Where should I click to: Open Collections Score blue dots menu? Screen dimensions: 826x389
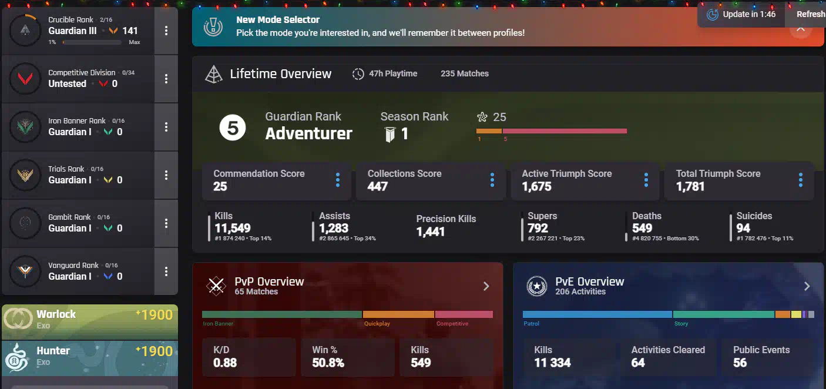click(492, 180)
